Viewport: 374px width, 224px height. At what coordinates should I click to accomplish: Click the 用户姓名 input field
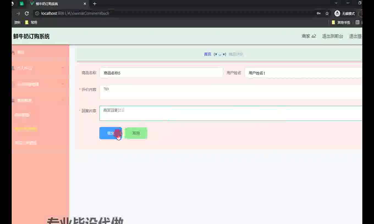point(303,73)
